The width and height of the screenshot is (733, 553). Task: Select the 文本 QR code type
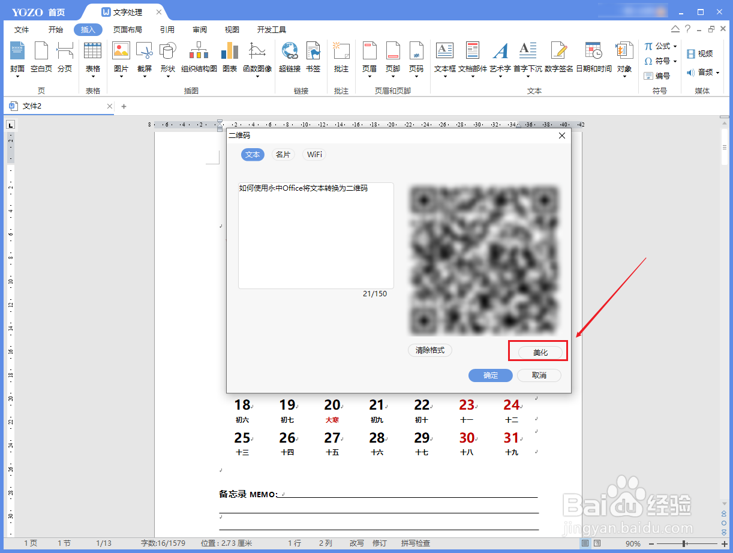[253, 155]
